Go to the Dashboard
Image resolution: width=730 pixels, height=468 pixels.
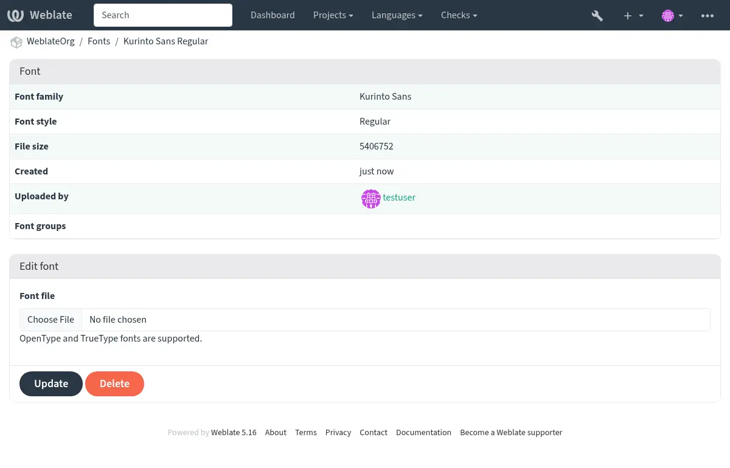[x=273, y=15]
